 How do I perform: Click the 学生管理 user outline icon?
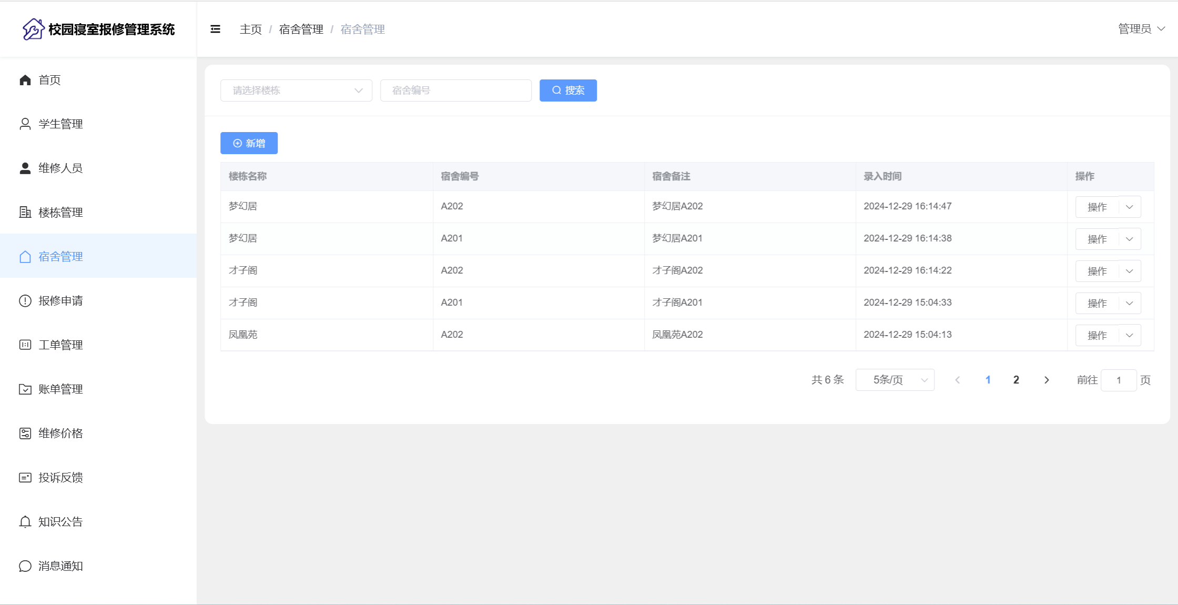click(x=25, y=124)
